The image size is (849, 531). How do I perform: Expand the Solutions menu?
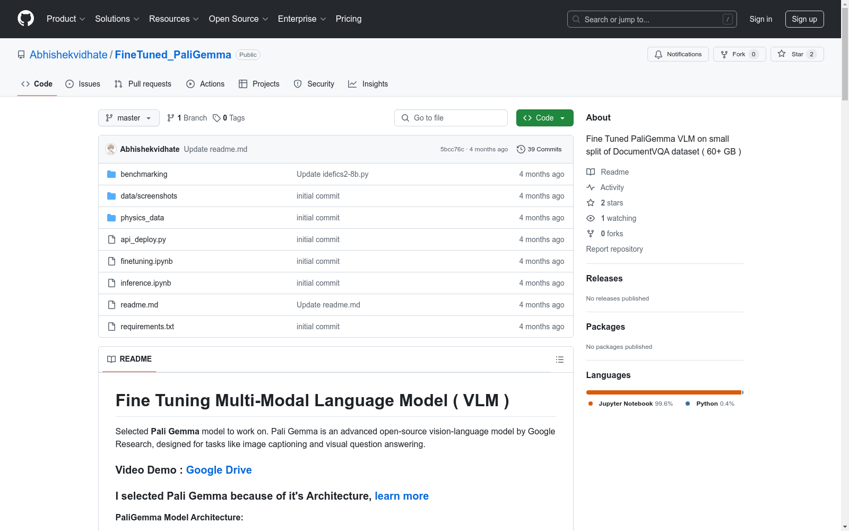tap(117, 19)
